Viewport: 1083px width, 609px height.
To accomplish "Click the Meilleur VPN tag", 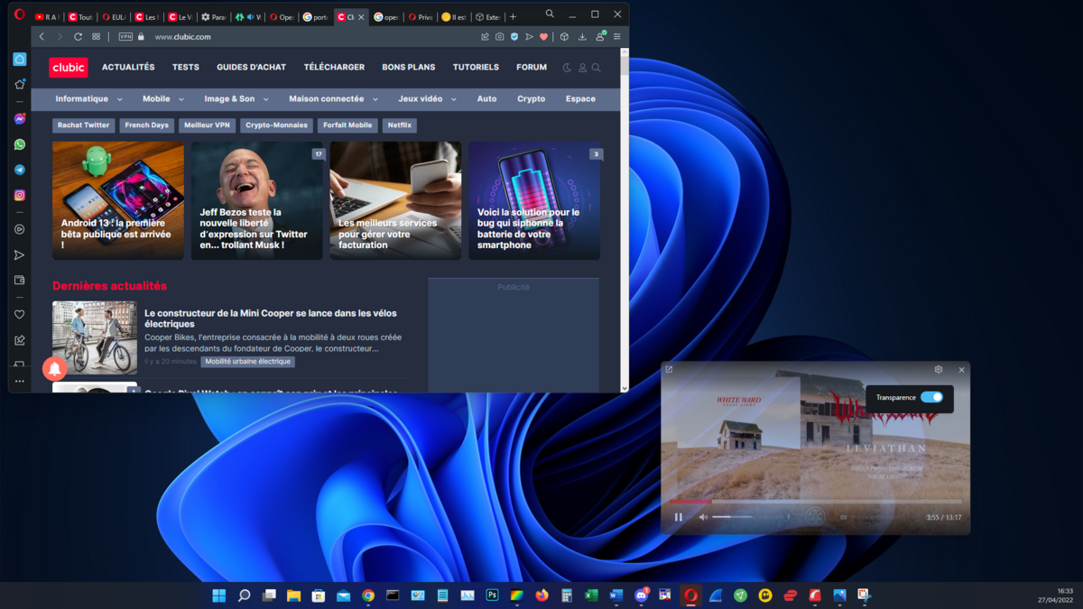I will click(207, 125).
